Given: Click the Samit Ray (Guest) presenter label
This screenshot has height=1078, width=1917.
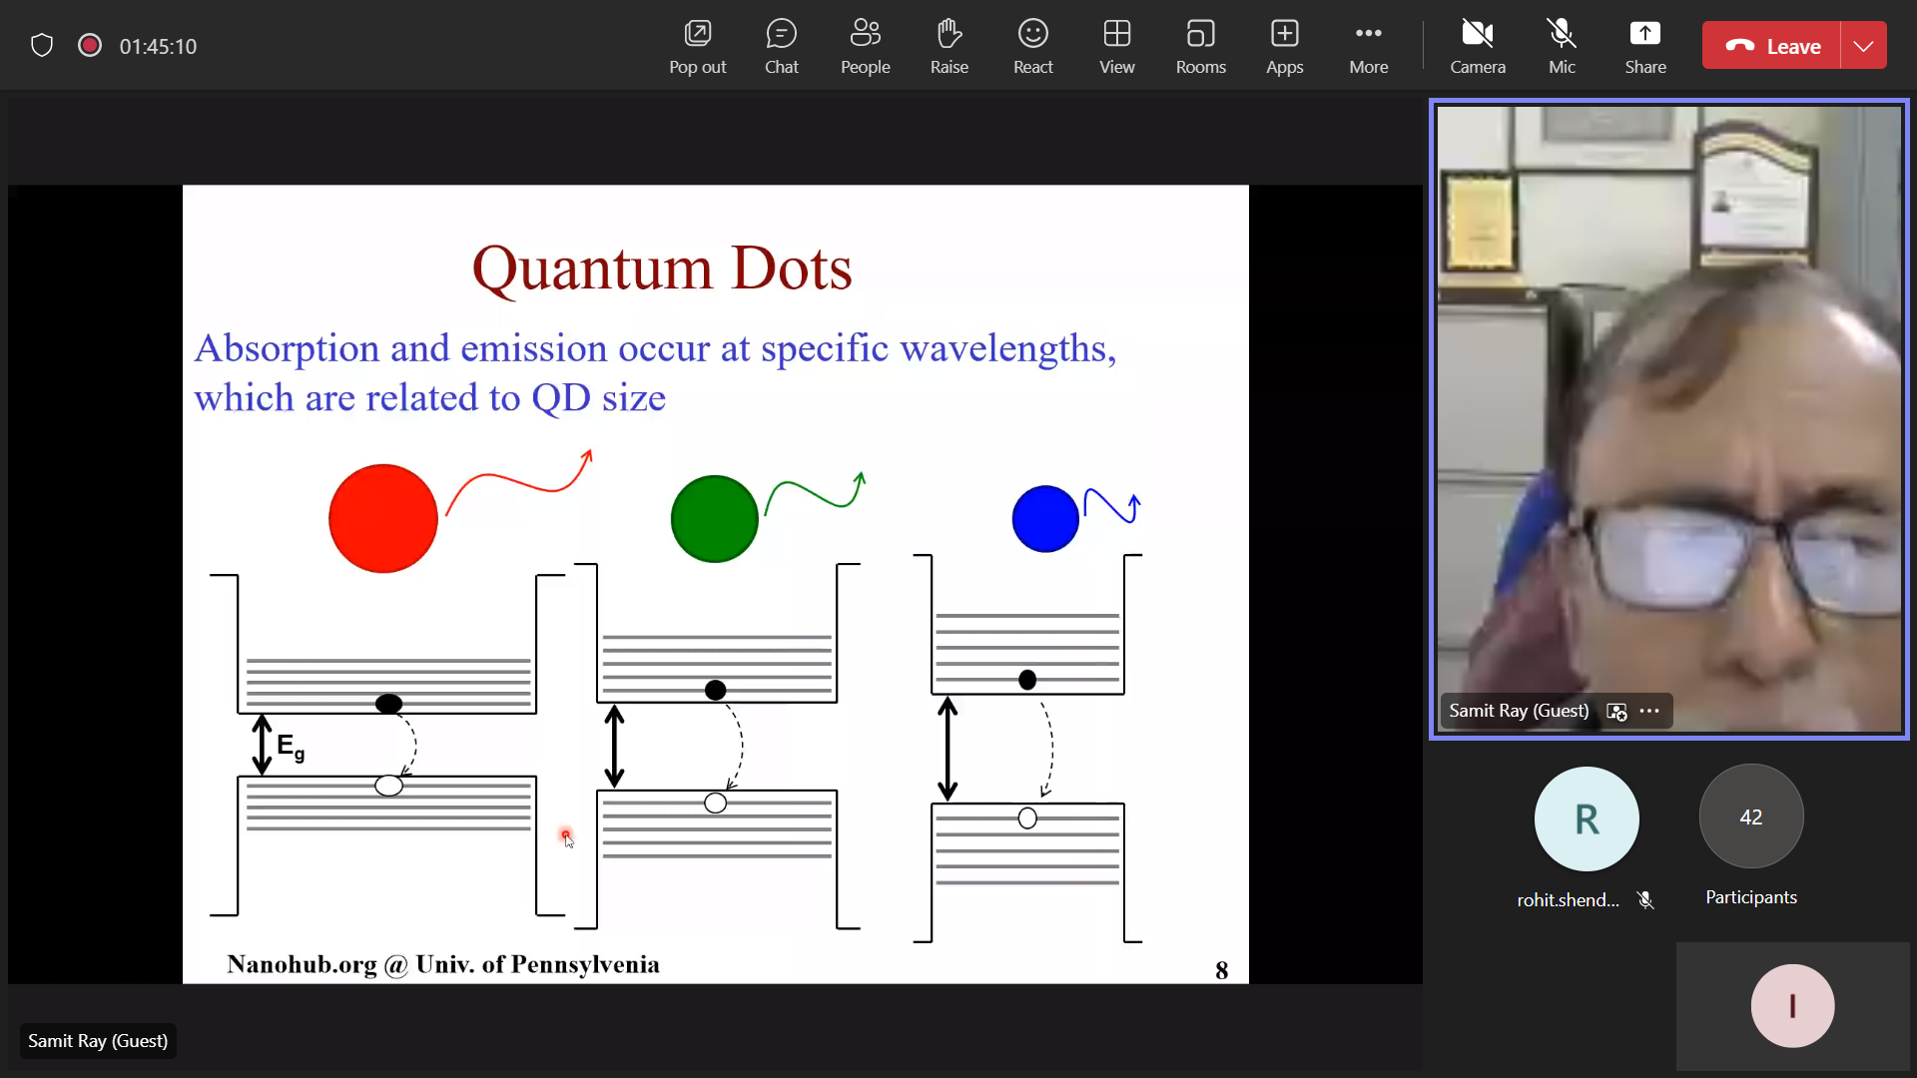Looking at the screenshot, I should point(98,1041).
